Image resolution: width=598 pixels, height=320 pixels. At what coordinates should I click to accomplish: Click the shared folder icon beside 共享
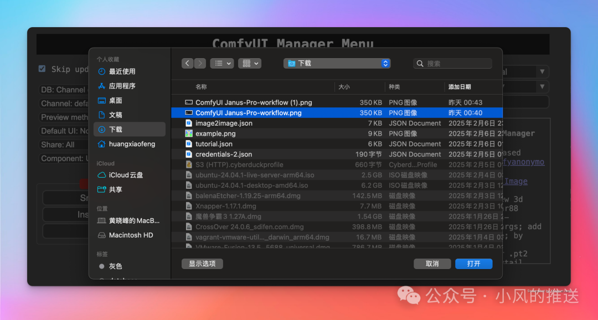pyautogui.click(x=101, y=189)
